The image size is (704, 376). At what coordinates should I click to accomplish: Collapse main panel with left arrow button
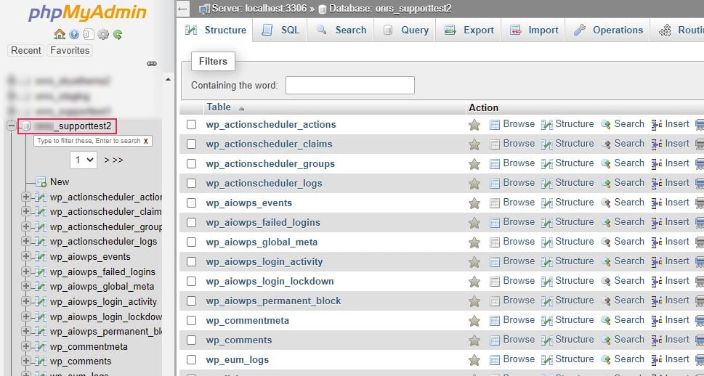click(x=182, y=9)
